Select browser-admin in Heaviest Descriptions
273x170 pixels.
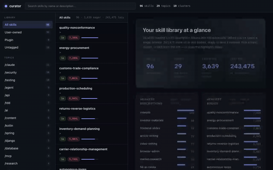[167, 151]
